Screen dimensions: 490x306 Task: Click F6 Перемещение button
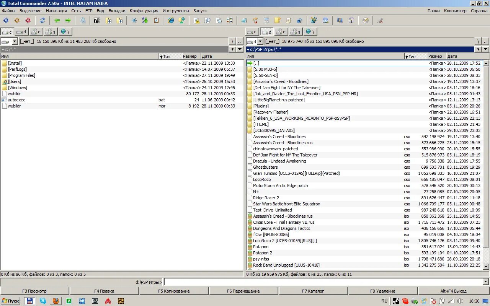pos(243,291)
